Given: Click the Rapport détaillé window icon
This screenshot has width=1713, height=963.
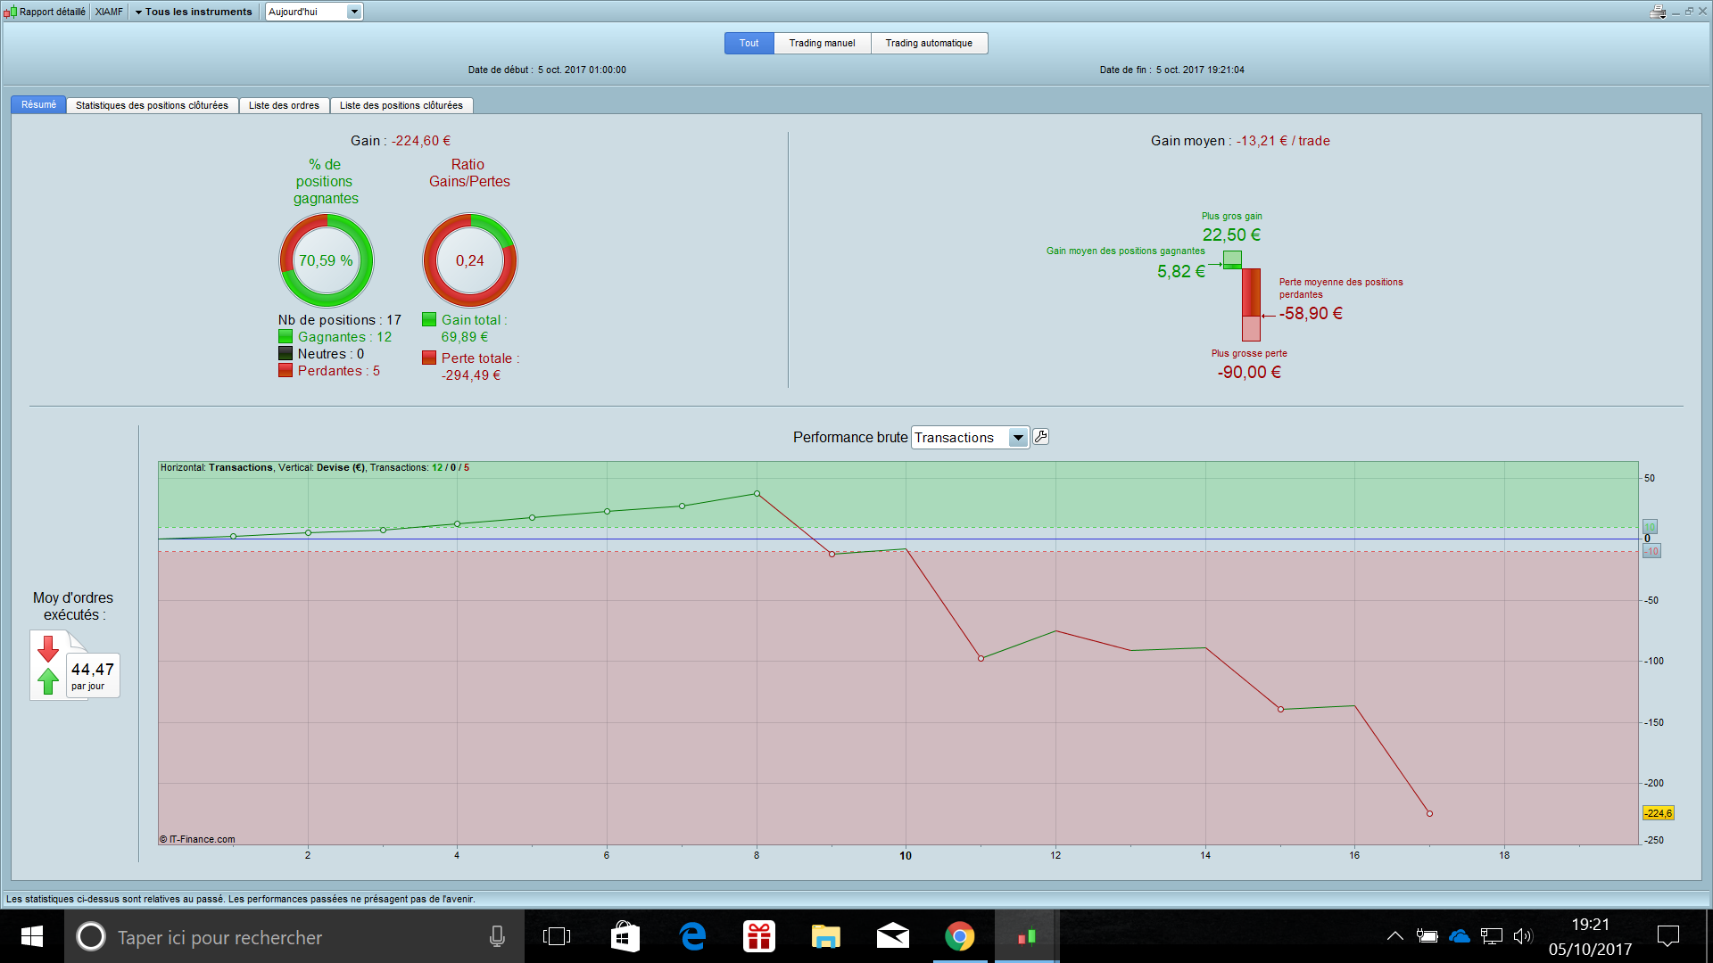Looking at the screenshot, I should [x=10, y=12].
